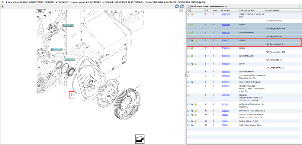302x145 pixels.
Task: Click the orientation arrow icon below diagram
Action: click(140, 139)
